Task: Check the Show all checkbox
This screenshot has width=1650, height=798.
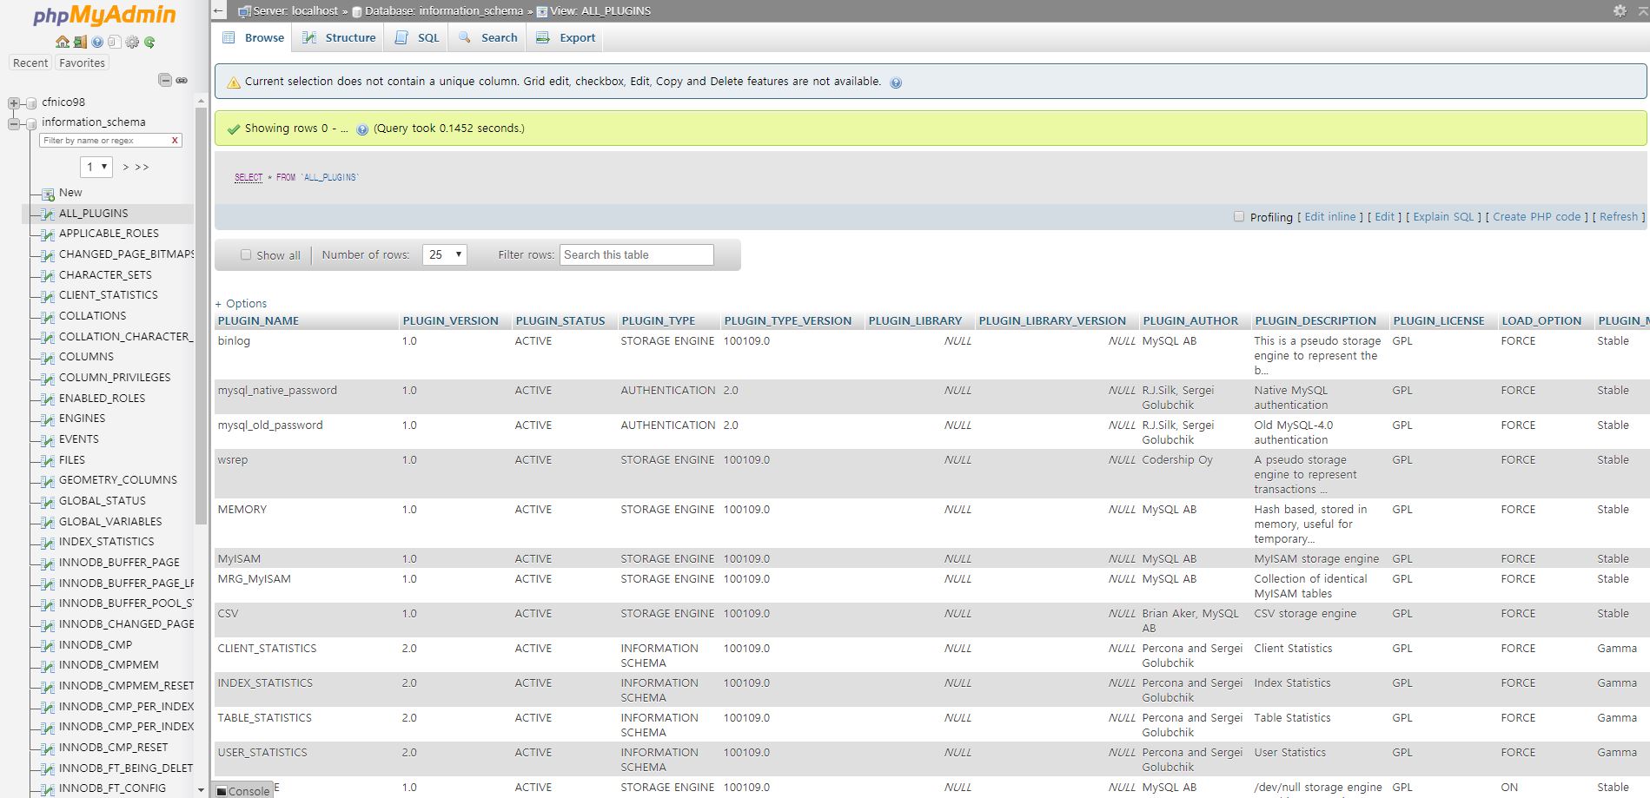Action: click(x=246, y=255)
